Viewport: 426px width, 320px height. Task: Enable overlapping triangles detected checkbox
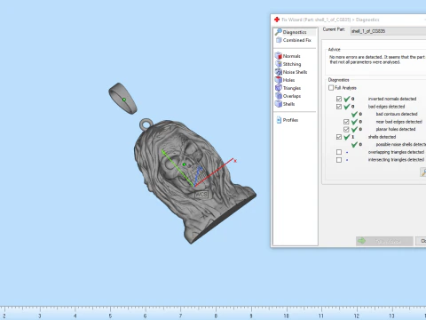(x=339, y=152)
